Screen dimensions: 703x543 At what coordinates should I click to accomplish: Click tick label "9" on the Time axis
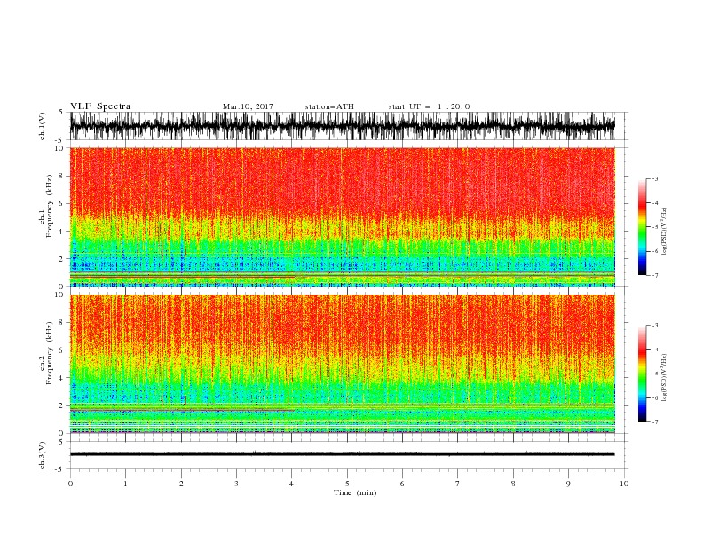[x=568, y=484]
